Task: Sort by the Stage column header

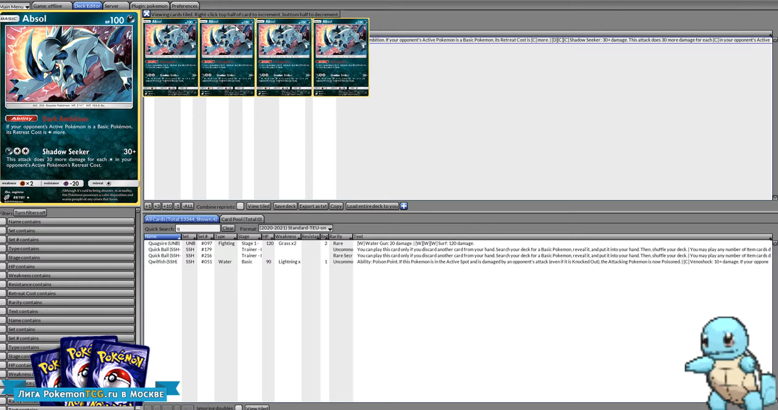Action: coord(248,237)
